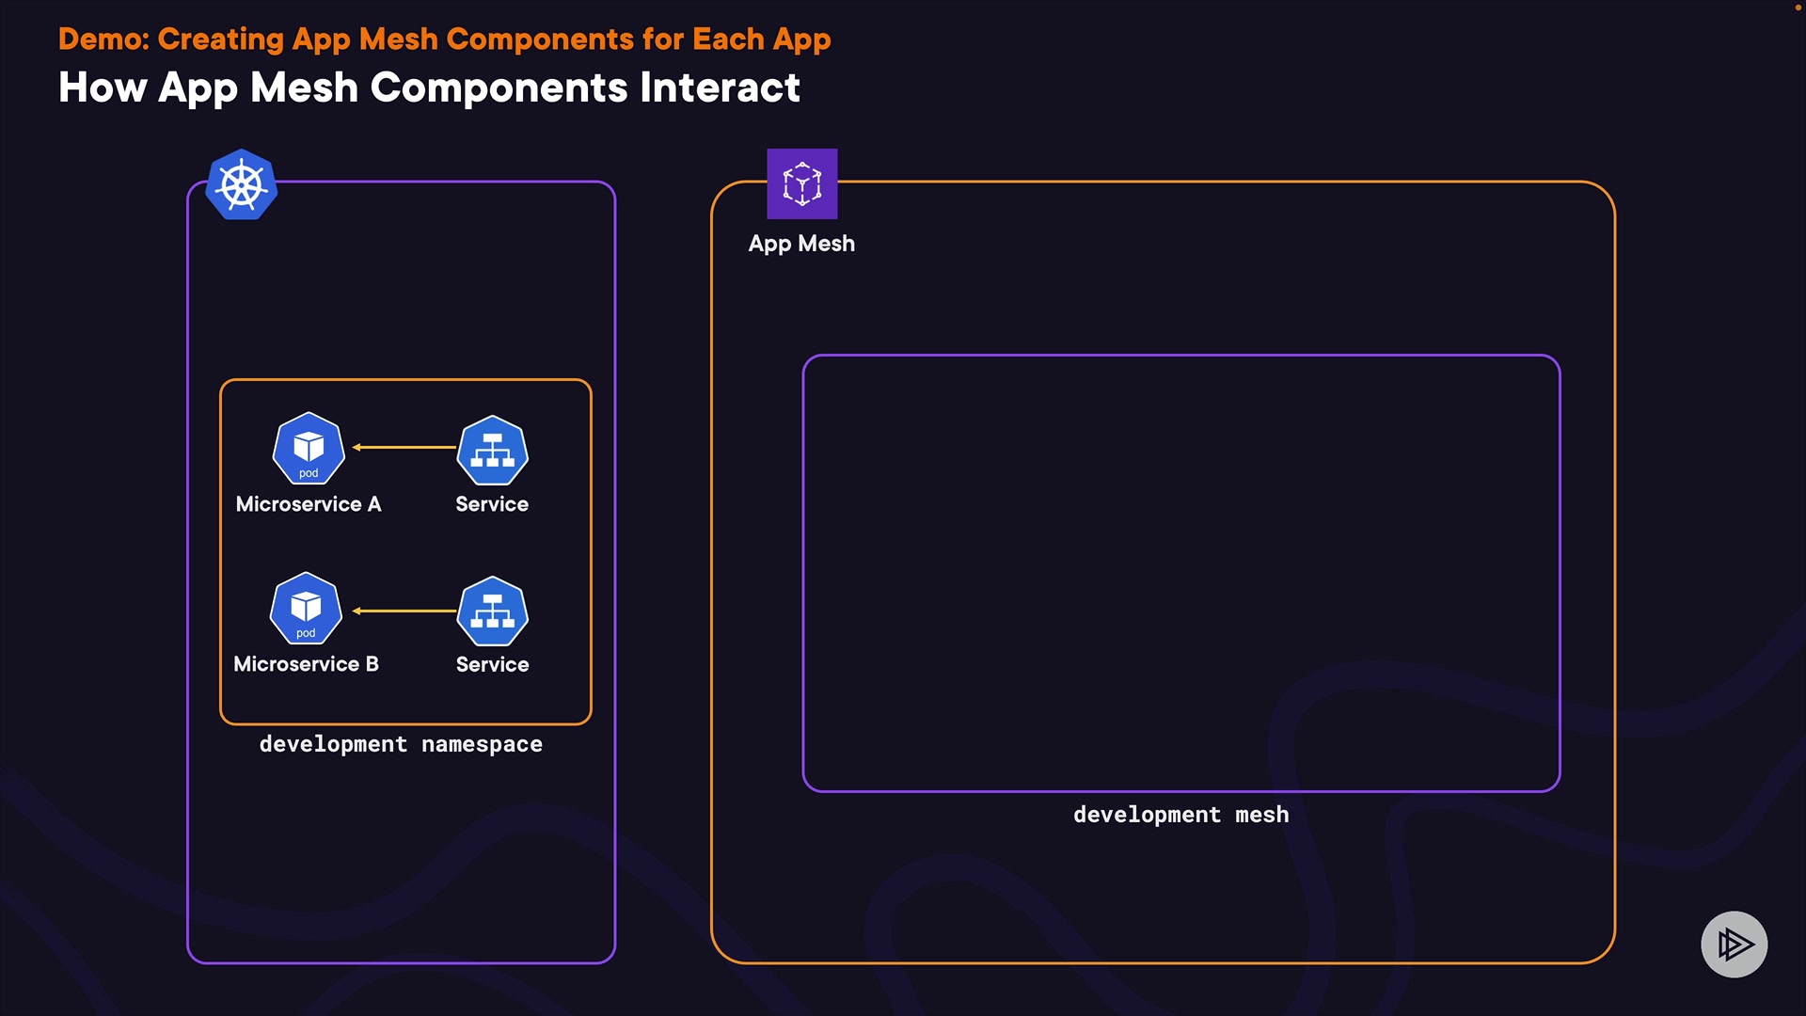1806x1016 pixels.
Task: Click the slide title How App Mesh Components Interact
Action: coord(429,87)
